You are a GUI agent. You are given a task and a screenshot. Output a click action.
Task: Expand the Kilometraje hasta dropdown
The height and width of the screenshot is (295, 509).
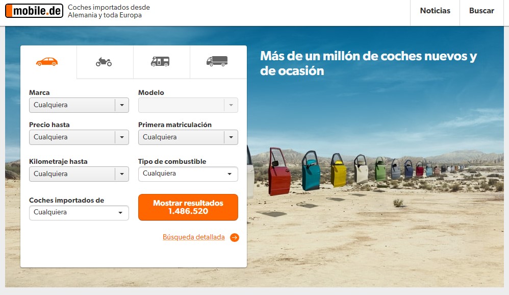[x=79, y=174]
